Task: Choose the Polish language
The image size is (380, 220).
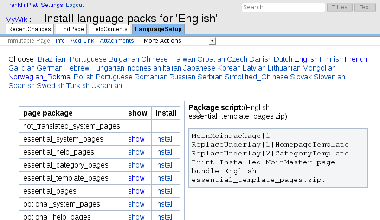Action: click(x=84, y=77)
